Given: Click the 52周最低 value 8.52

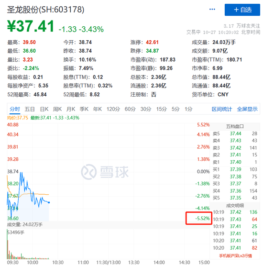Looking at the screenshot, I should [x=95, y=95].
